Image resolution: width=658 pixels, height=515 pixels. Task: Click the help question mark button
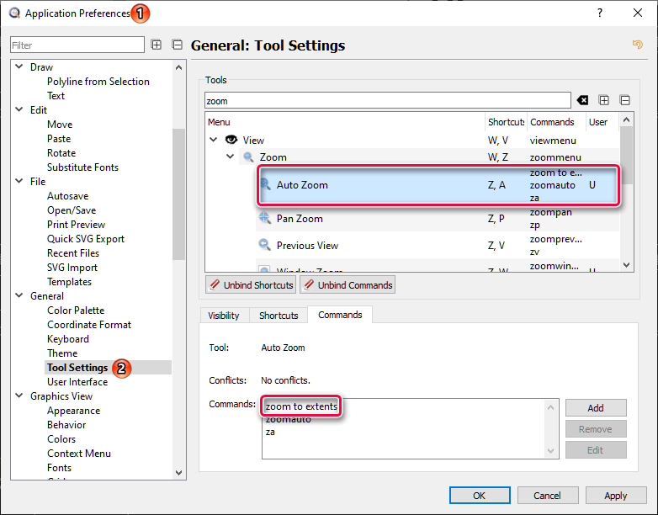click(600, 13)
